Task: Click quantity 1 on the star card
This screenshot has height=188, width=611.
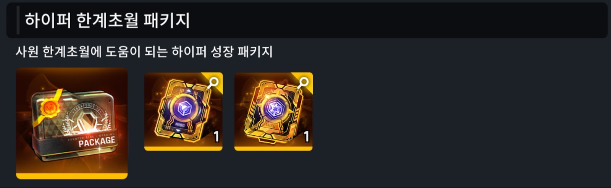Action: click(x=306, y=136)
